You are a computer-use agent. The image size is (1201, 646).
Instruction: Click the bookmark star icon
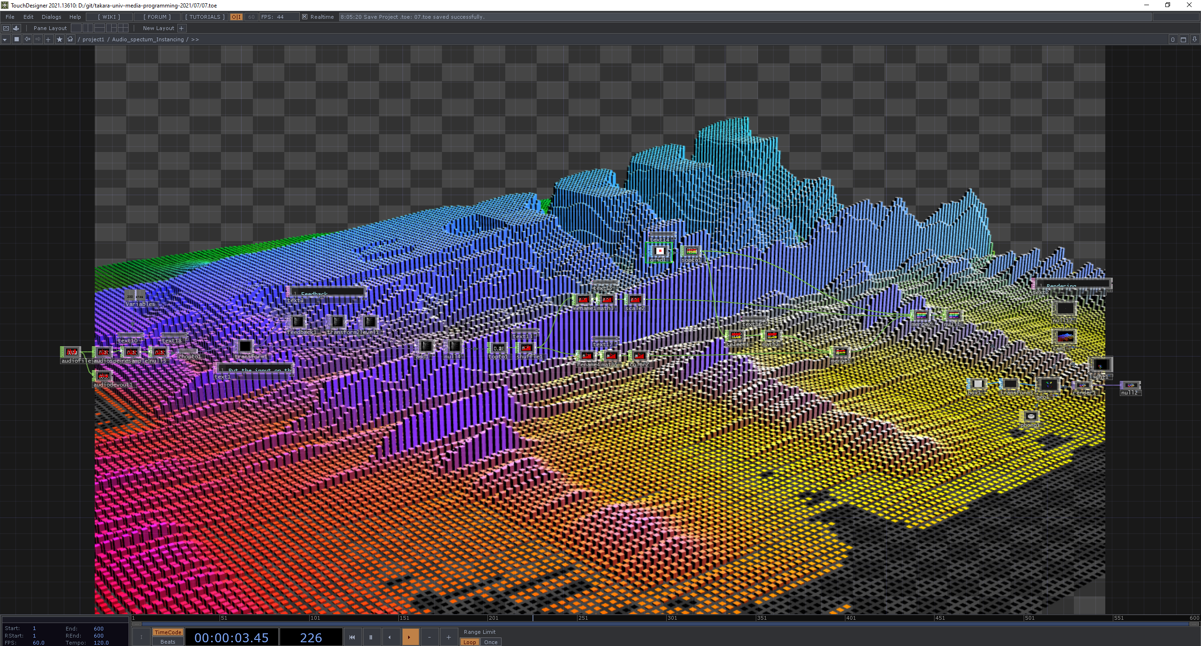pyautogui.click(x=59, y=39)
